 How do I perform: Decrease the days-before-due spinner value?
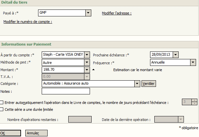(x=195, y=104)
